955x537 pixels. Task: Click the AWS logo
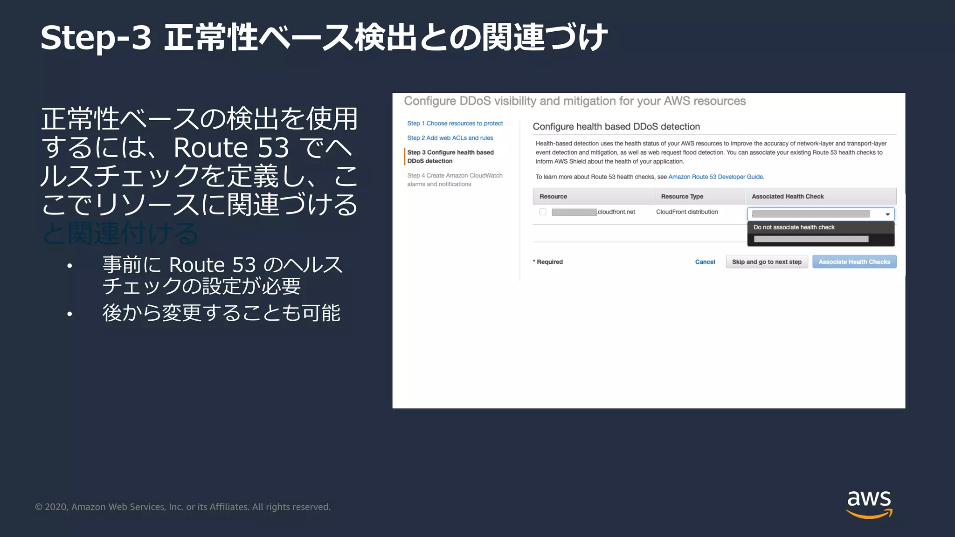pyautogui.click(x=869, y=504)
